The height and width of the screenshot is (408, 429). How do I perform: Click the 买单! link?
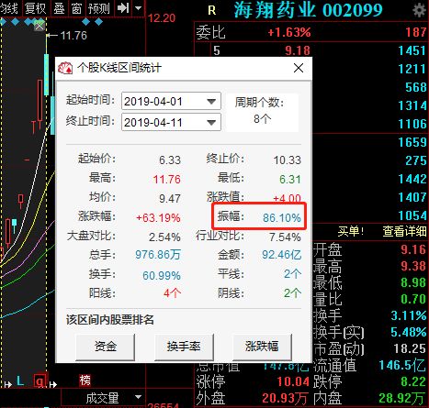coord(351,231)
